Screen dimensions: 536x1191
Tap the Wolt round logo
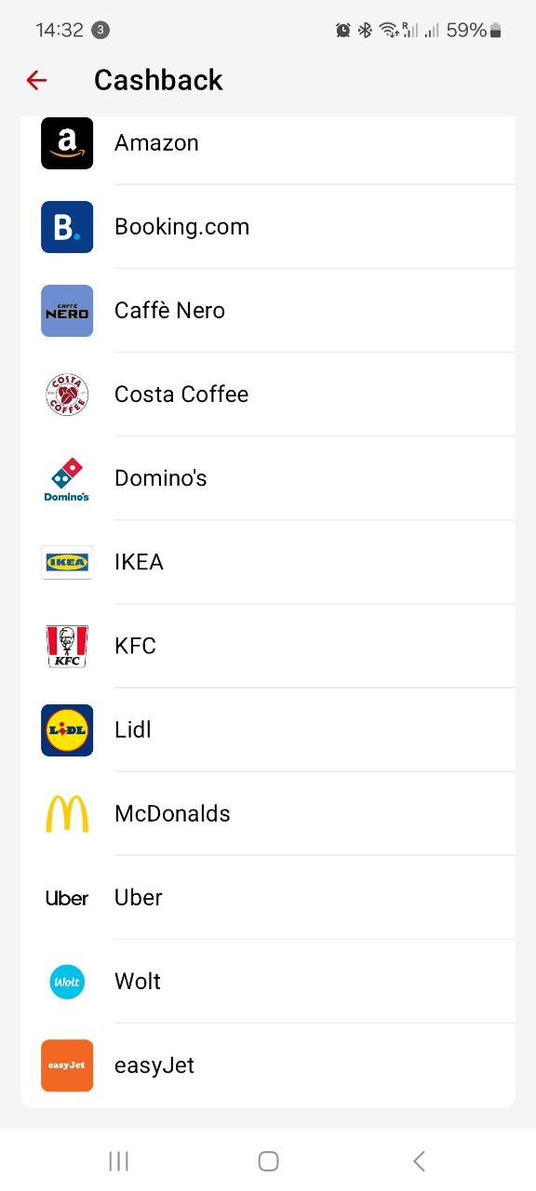[67, 982]
